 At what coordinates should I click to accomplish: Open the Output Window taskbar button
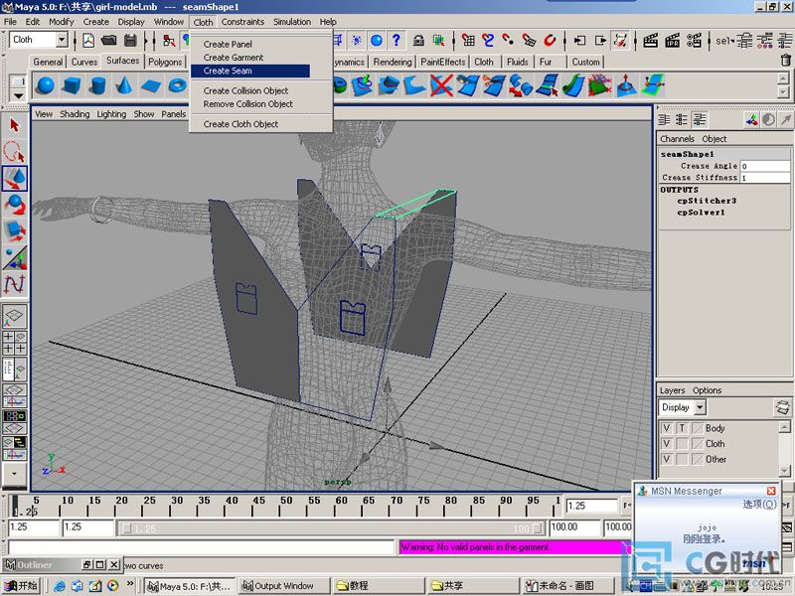pyautogui.click(x=284, y=586)
